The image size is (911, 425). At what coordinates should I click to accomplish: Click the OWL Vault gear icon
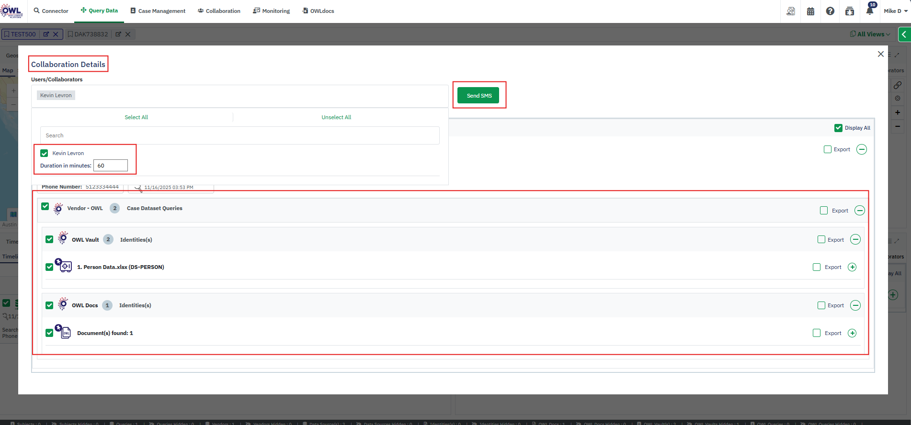point(63,238)
